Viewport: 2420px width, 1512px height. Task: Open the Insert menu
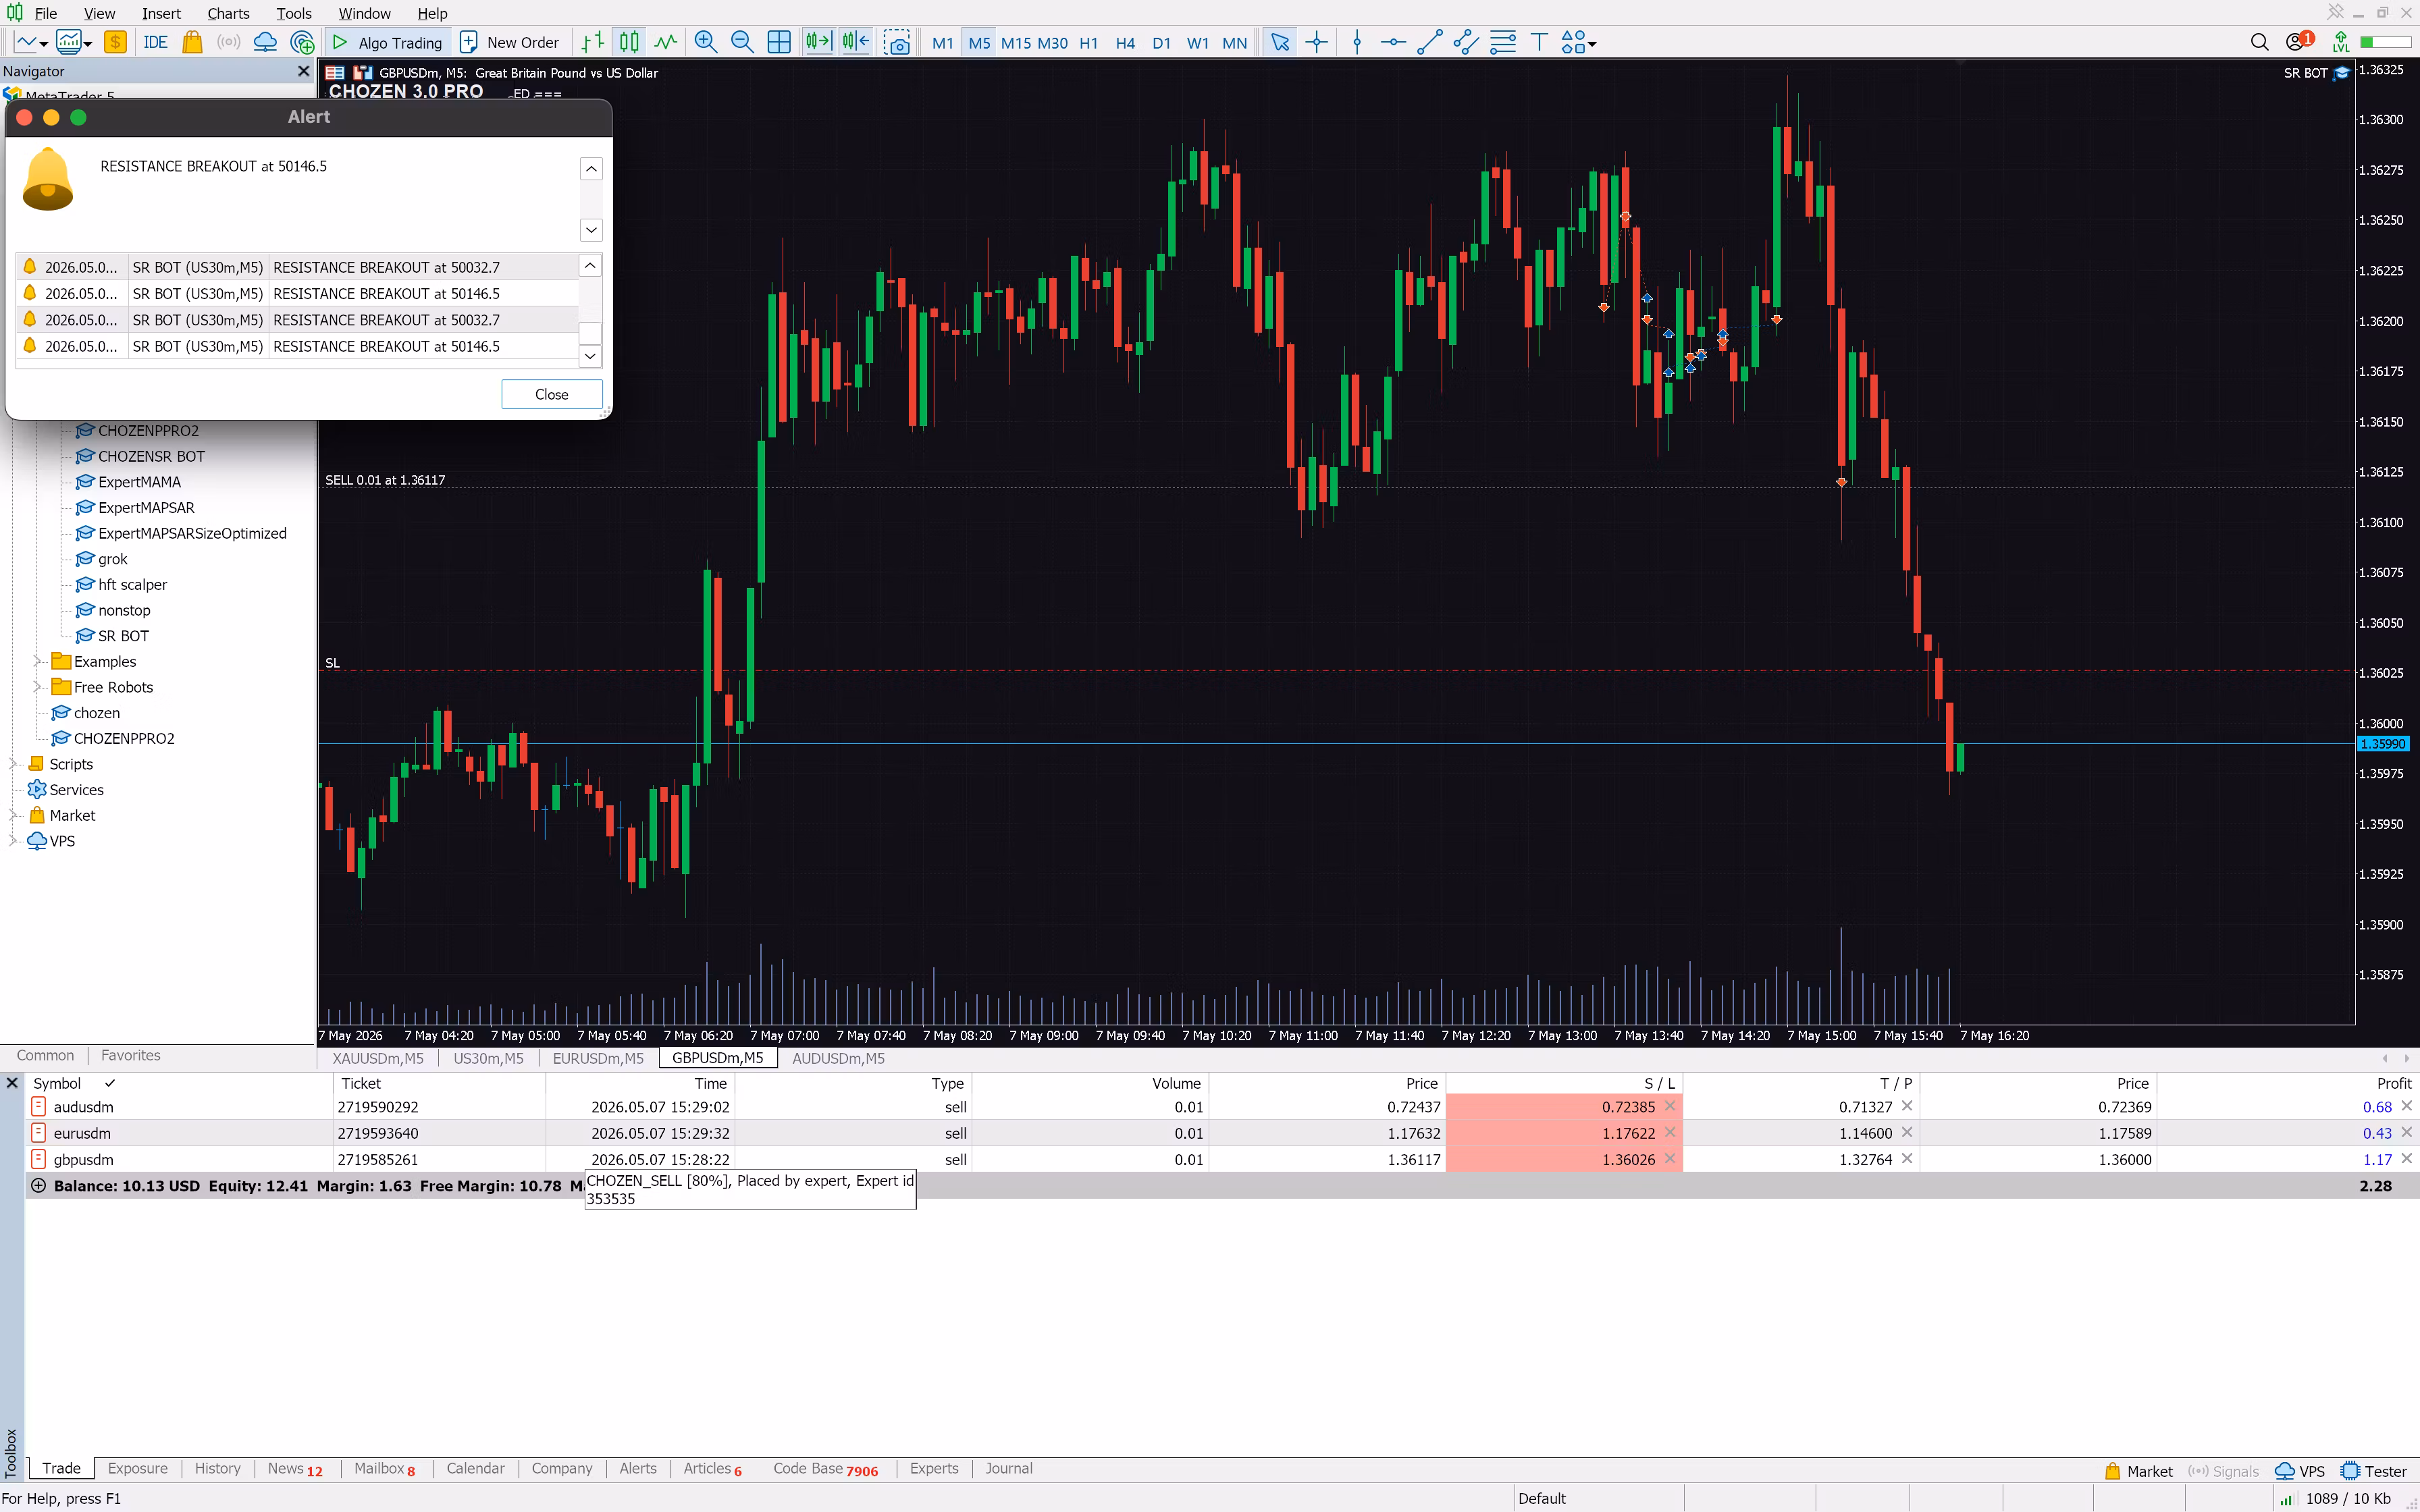[x=161, y=13]
